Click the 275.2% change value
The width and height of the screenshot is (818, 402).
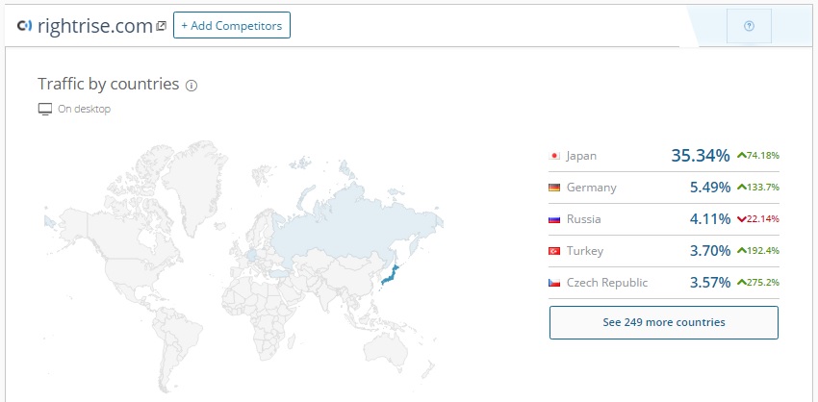(x=763, y=283)
